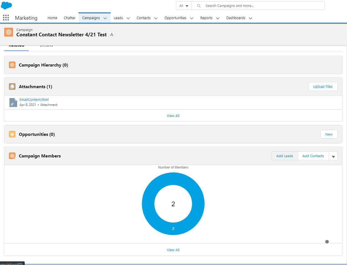347x265 pixels.
Task: Open the All search scope dropdown
Action: tap(184, 6)
